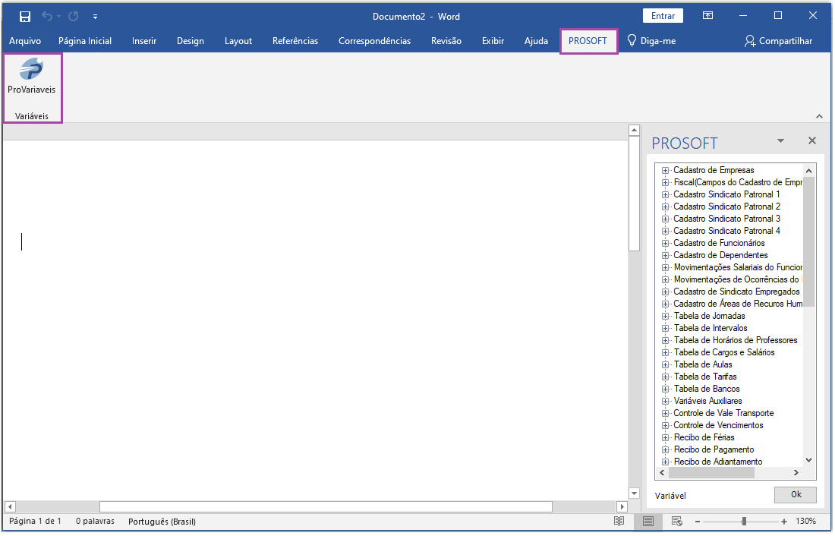Click the ProVariaveis ribbon button
The image size is (835, 536).
(31, 77)
